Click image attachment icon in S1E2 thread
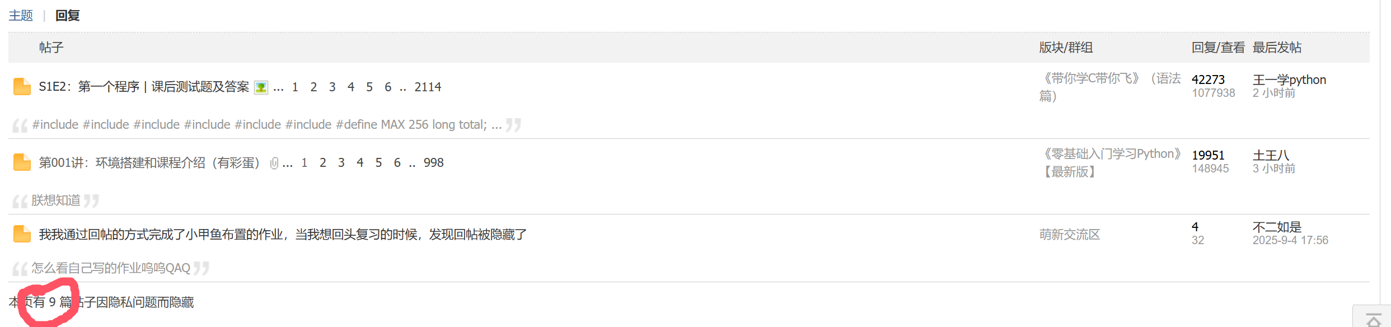Screen dimensions: 1391x327 [x=261, y=87]
